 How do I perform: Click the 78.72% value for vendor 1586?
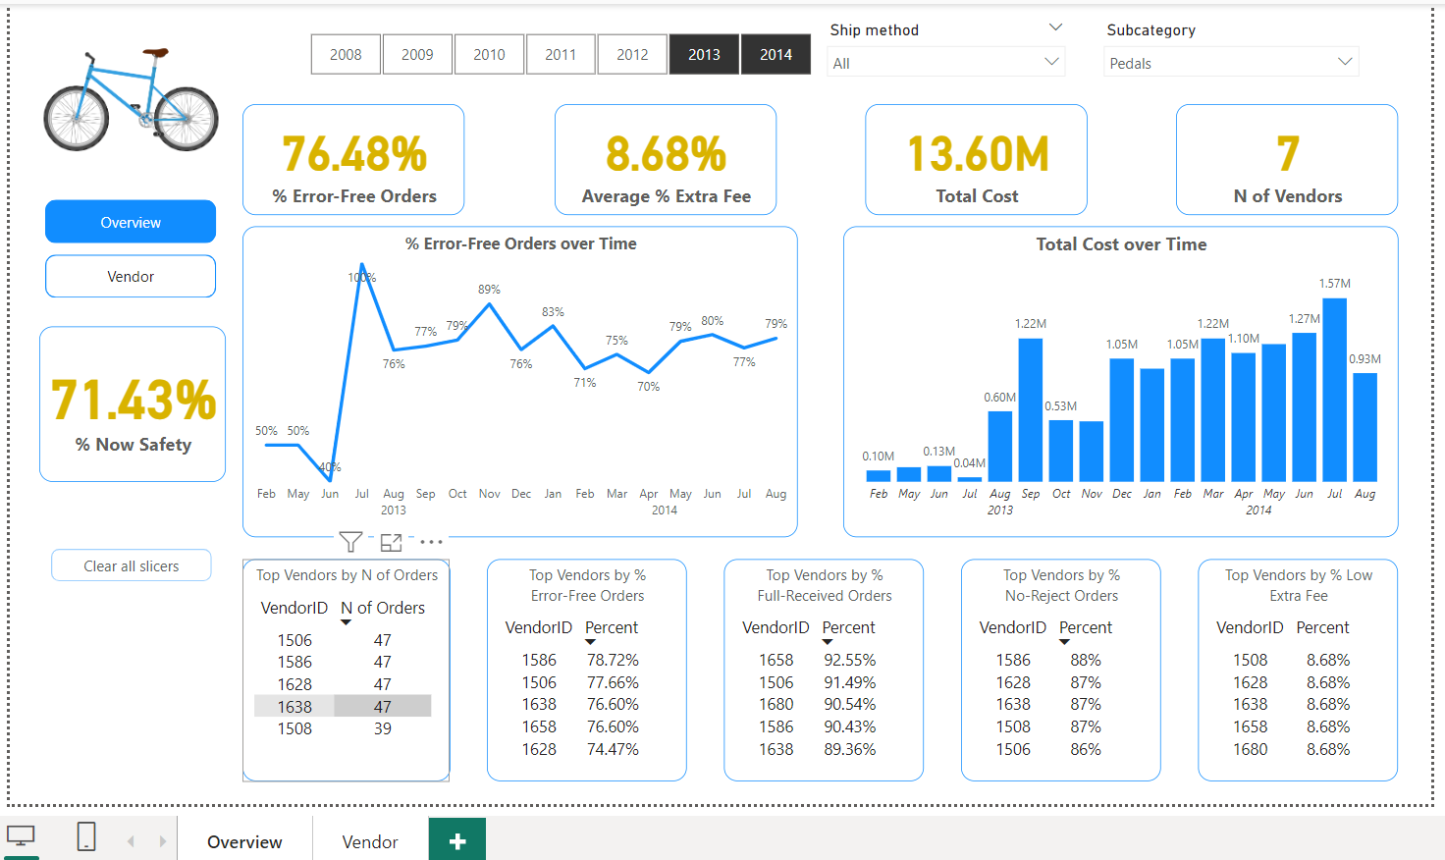coord(613,660)
